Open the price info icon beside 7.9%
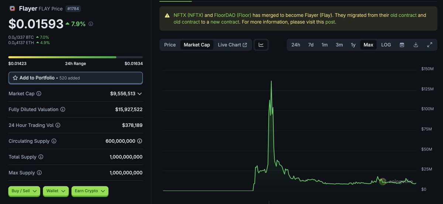 tap(91, 24)
